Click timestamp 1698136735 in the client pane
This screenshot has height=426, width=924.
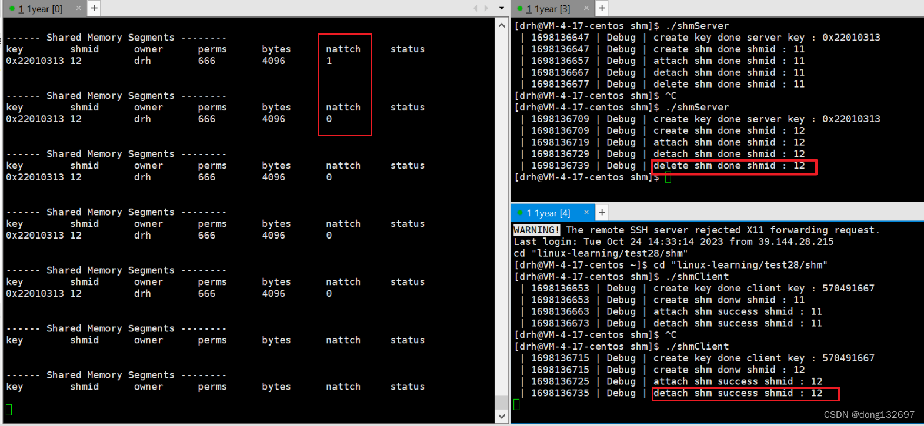pyautogui.click(x=560, y=393)
